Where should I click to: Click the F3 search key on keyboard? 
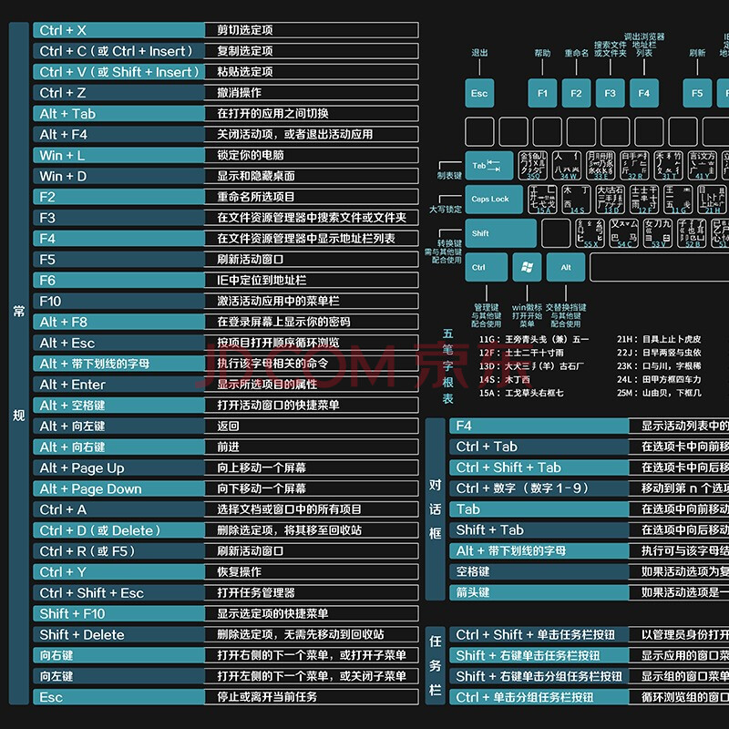tap(610, 93)
